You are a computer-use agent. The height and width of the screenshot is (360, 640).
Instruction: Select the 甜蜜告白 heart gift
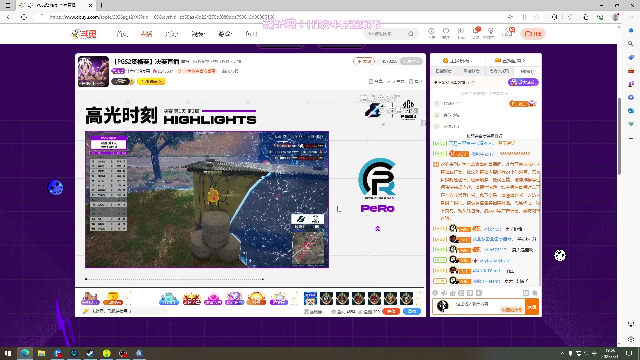(213, 298)
